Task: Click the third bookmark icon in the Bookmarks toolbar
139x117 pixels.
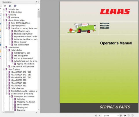Action: coord(15,6)
